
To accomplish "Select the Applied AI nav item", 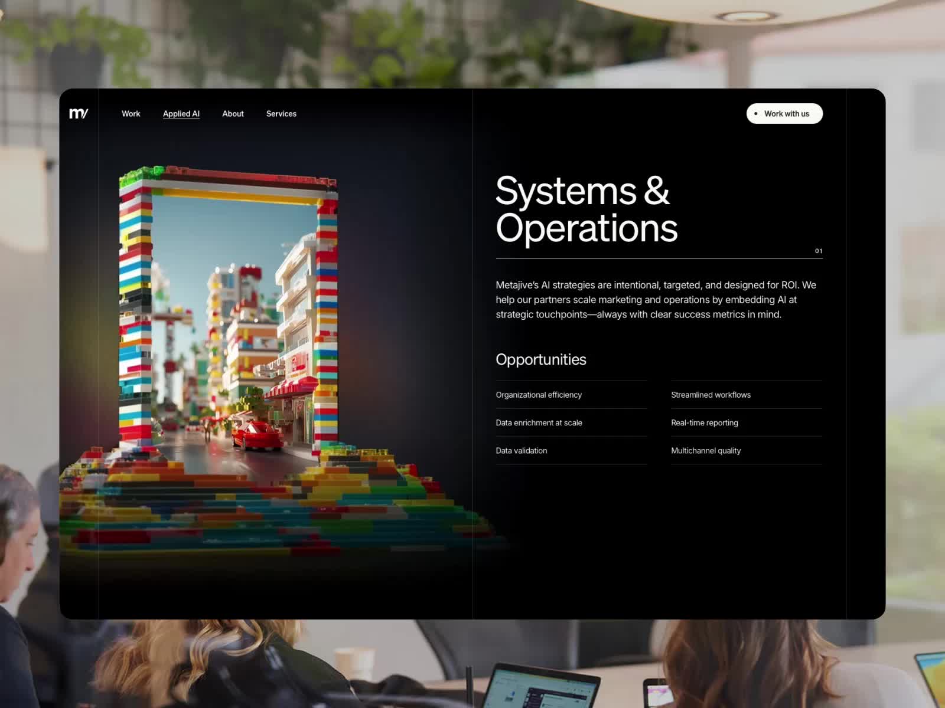I will pyautogui.click(x=181, y=114).
